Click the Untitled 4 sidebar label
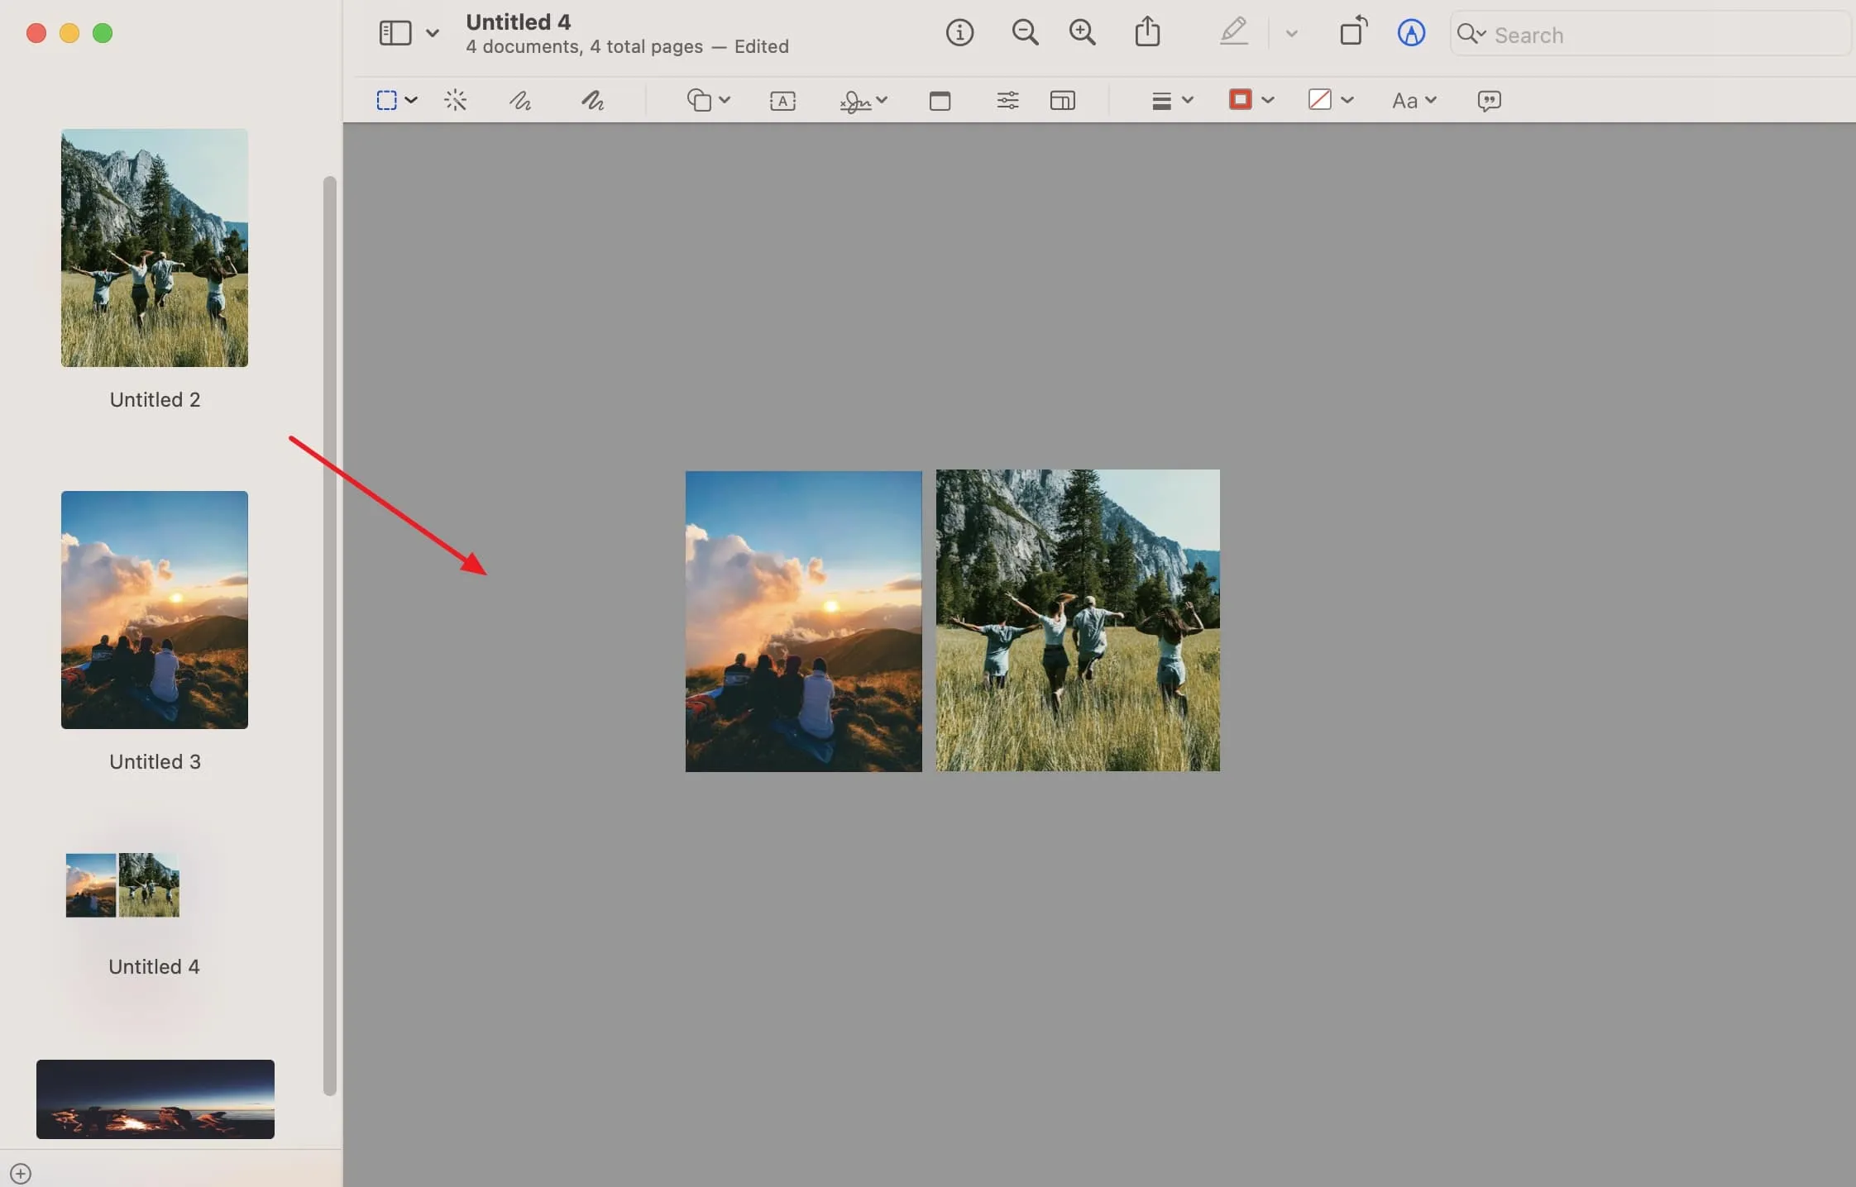Screen dimensions: 1856x1187 click(x=154, y=967)
